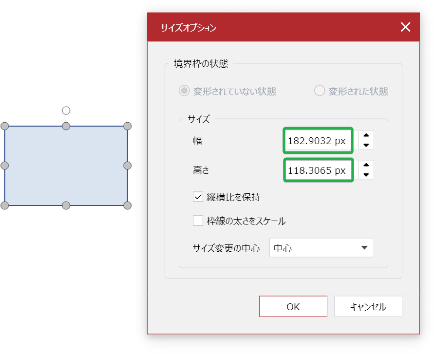Screen dimensions: 434x354
Task: Click the right-middle resize handle of rectangle
Action: tap(127, 166)
